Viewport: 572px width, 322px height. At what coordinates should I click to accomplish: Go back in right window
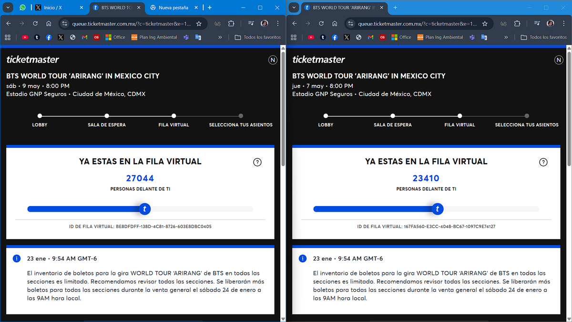[294, 23]
